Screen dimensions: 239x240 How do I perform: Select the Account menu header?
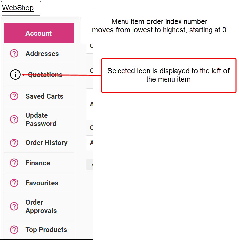39,33
